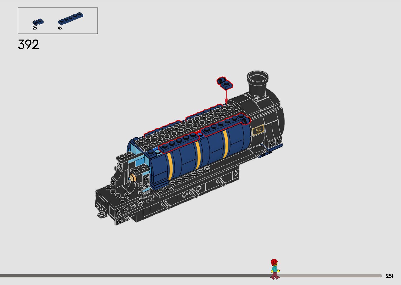This screenshot has width=401, height=285.
Task: Click the walking minifigure progress marker
Action: (274, 269)
